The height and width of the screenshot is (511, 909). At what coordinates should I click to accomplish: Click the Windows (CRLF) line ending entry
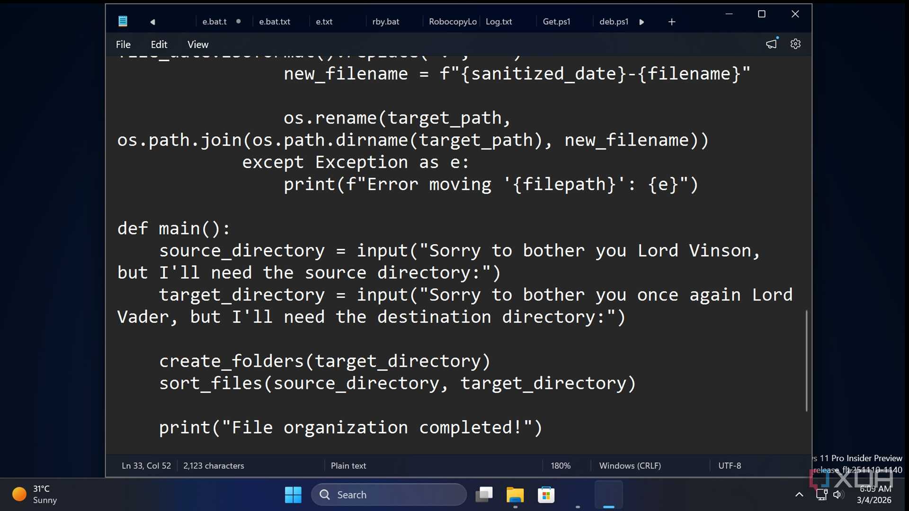(x=630, y=466)
